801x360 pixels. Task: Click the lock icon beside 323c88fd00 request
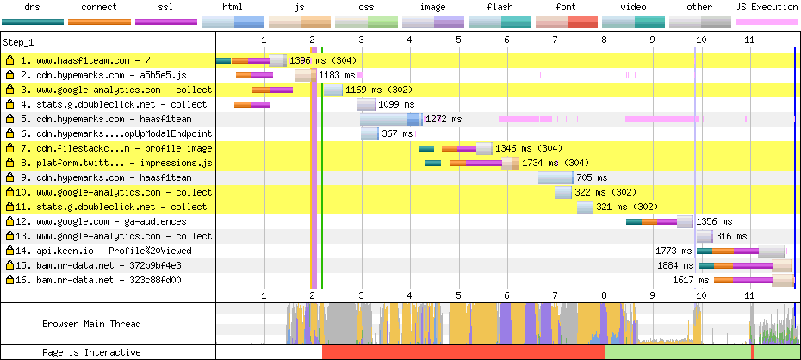[x=9, y=280]
